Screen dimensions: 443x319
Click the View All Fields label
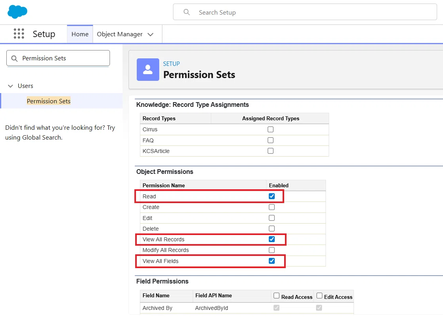[x=160, y=261]
